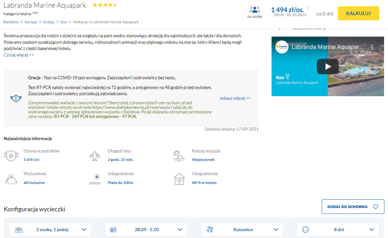
Task: Click the clock icon in duration selector
Action: 305,230
